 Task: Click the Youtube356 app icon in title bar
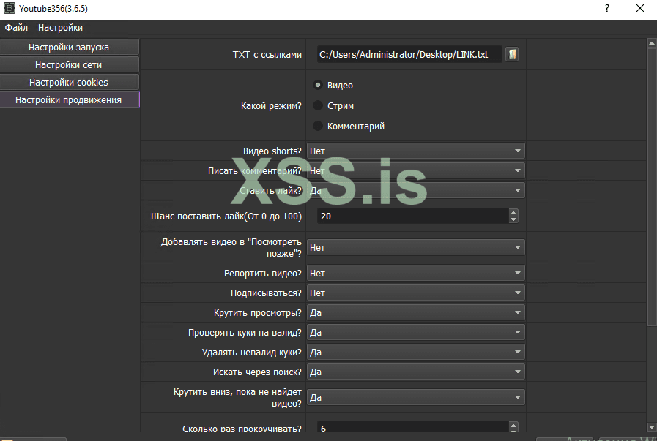pos(10,8)
